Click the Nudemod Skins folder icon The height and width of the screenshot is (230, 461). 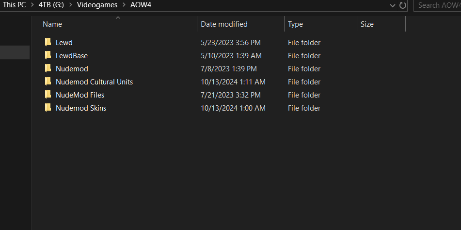pyautogui.click(x=48, y=108)
